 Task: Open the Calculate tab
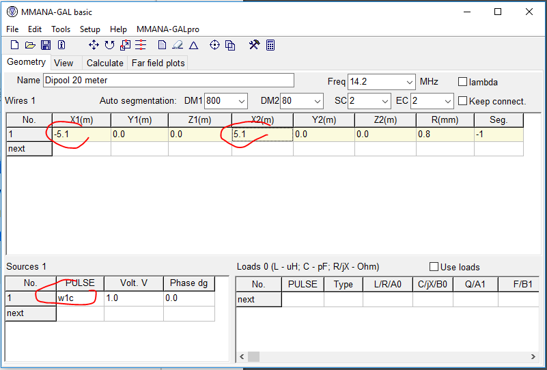(104, 63)
